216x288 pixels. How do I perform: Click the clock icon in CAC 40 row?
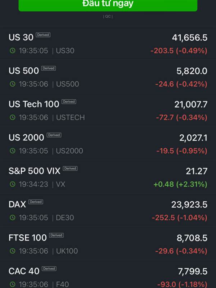13,284
